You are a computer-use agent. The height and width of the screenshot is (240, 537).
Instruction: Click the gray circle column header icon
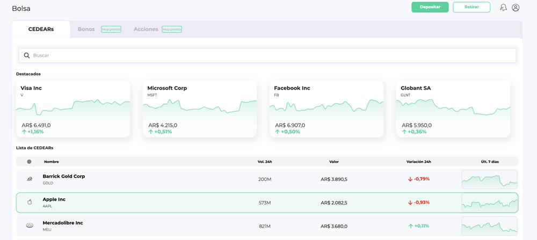click(x=29, y=162)
